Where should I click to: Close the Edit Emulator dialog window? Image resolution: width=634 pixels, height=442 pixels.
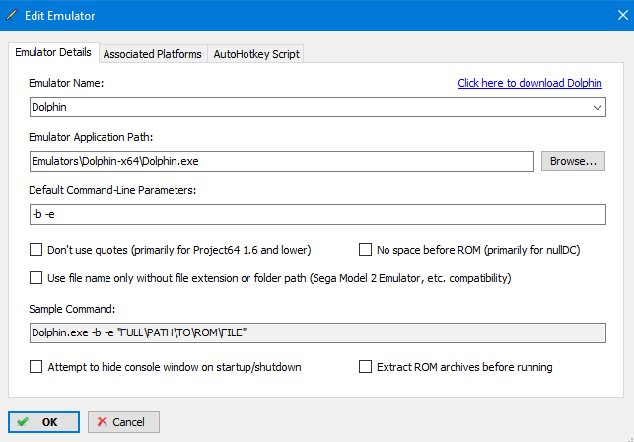pyautogui.click(x=610, y=14)
